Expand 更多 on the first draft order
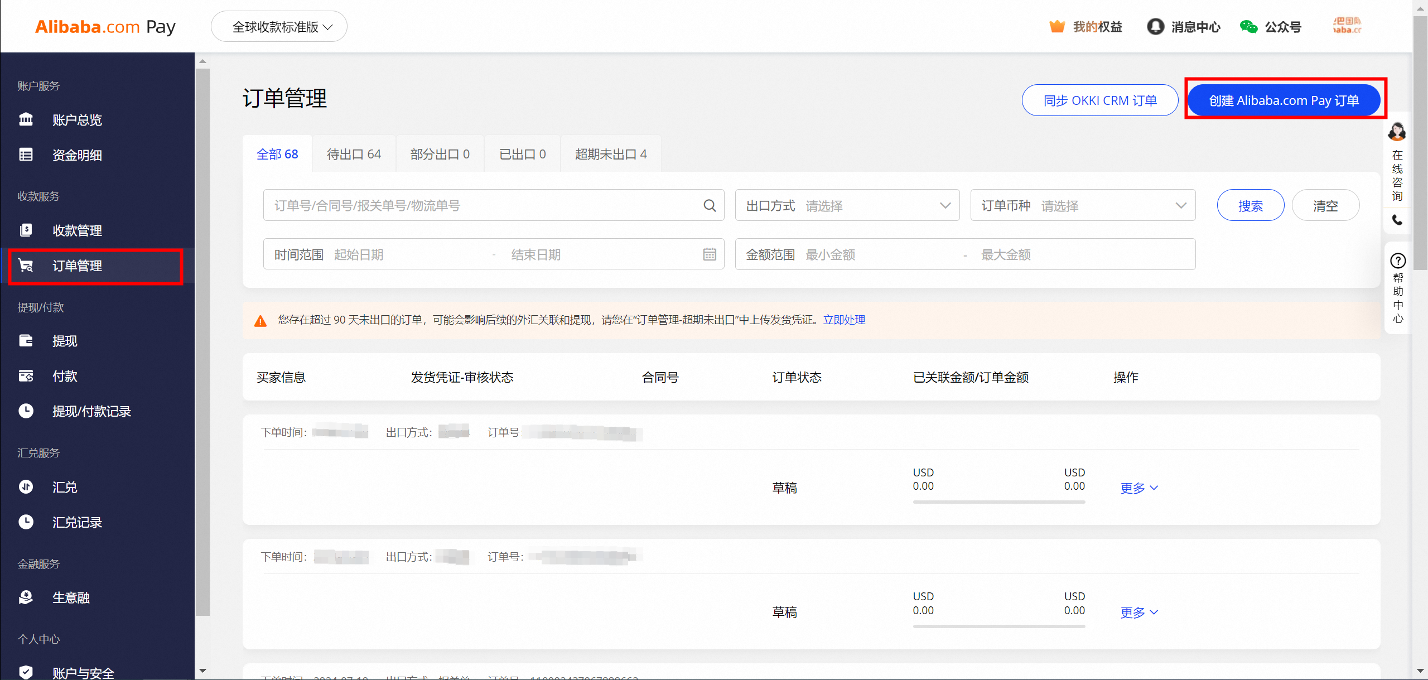This screenshot has height=680, width=1428. [1138, 488]
